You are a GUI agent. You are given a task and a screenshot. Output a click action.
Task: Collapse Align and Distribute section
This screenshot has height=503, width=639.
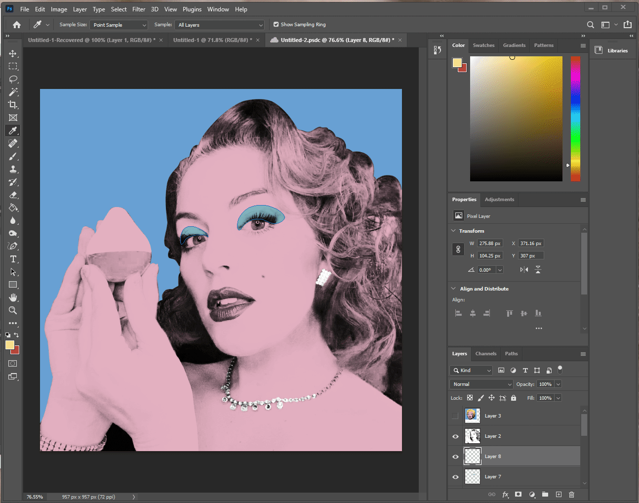[x=453, y=289]
